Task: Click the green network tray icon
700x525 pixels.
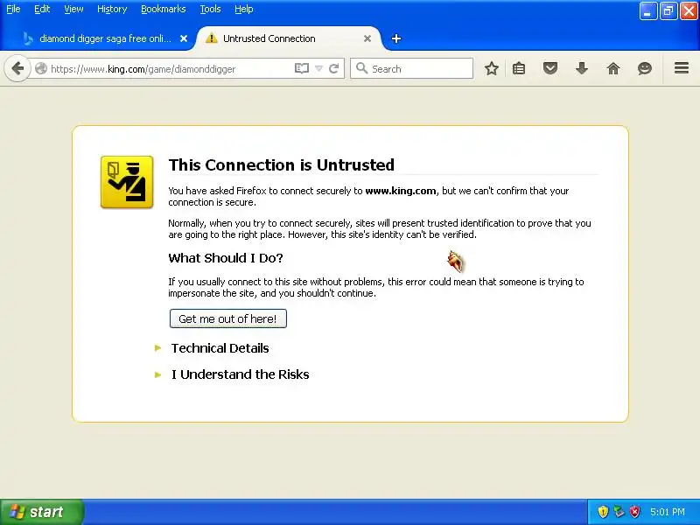Action: tap(619, 512)
